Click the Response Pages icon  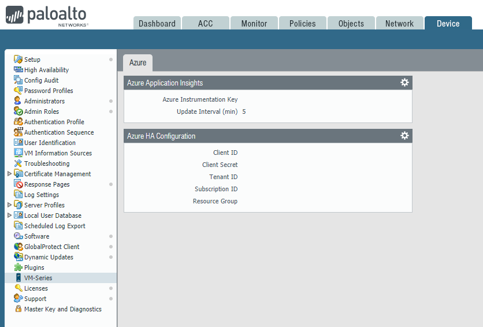point(18,184)
